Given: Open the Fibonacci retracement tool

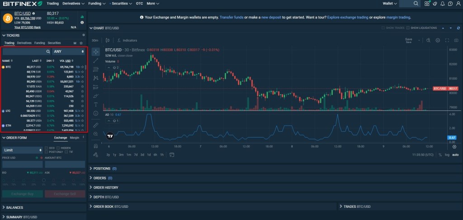Looking at the screenshot, I should pyautogui.click(x=96, y=69).
